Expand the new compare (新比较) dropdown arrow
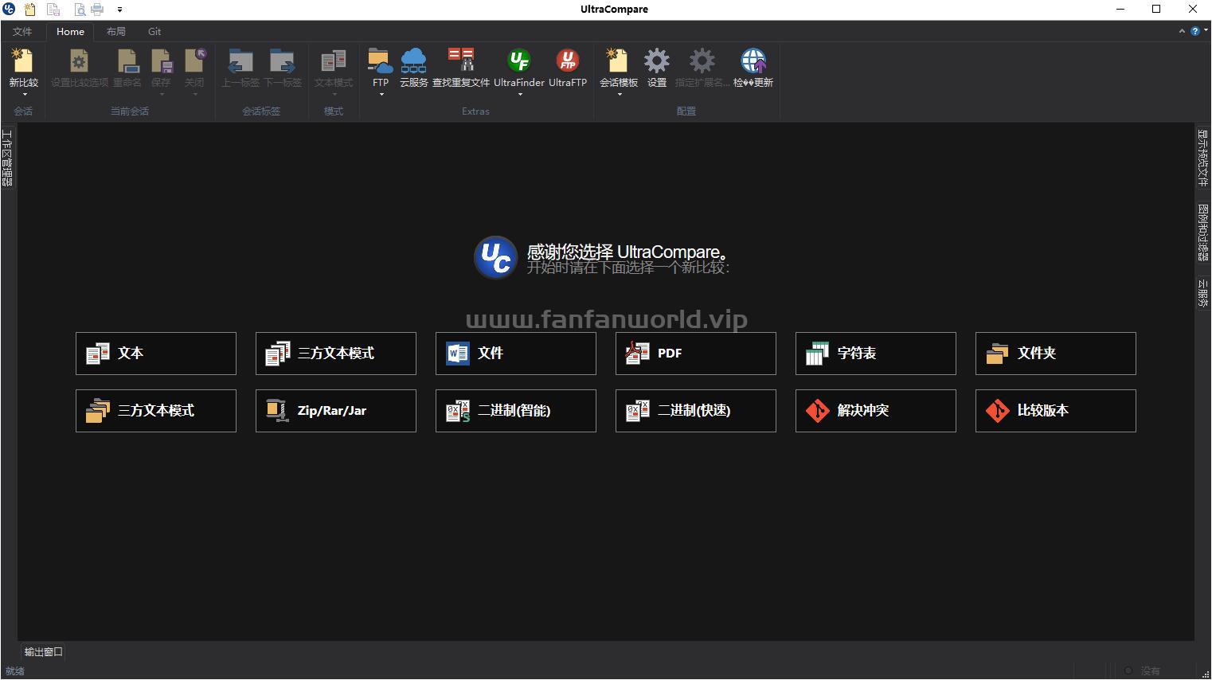1212x680 pixels. click(x=24, y=95)
